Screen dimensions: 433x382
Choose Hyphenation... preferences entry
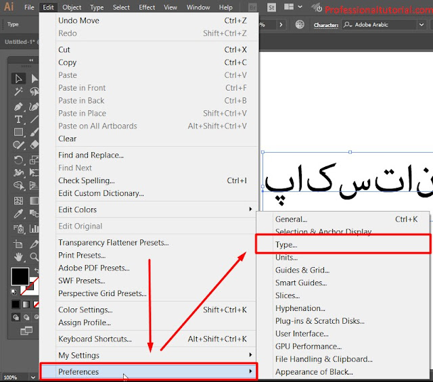[x=343, y=308]
